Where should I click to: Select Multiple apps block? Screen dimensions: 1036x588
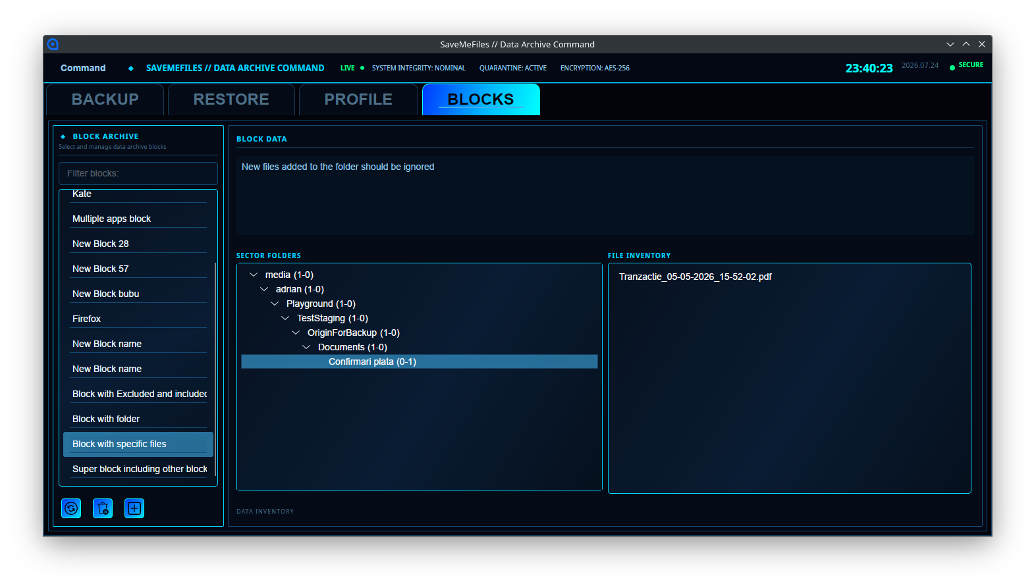[x=138, y=219]
